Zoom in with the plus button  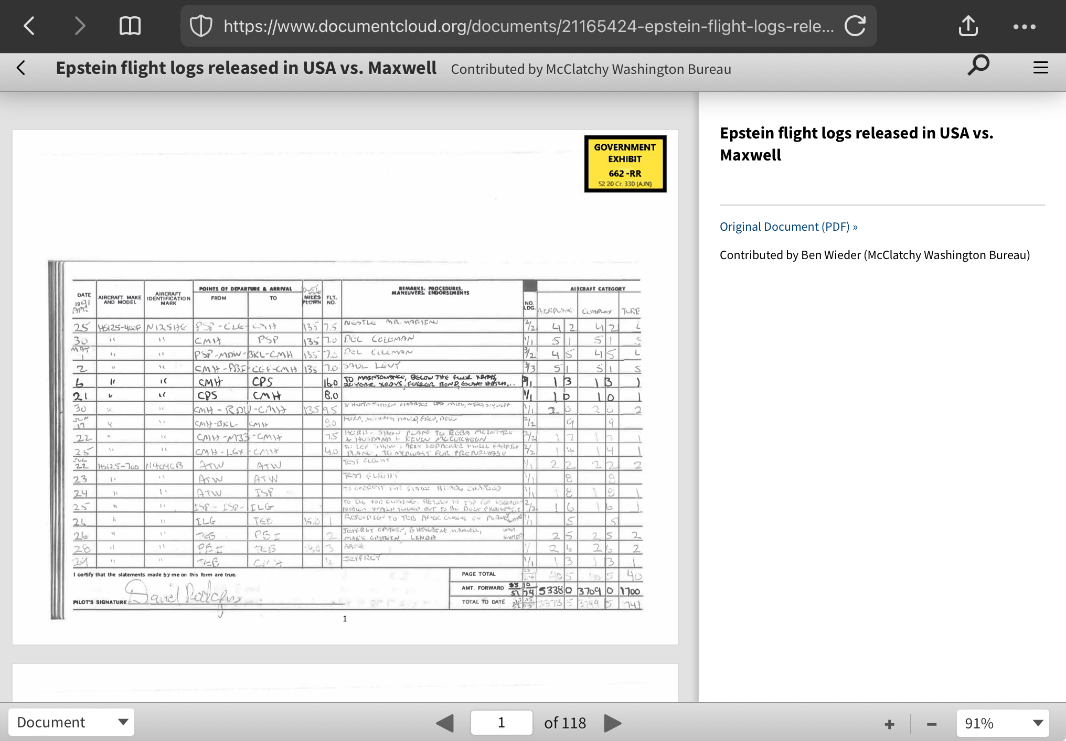(889, 724)
